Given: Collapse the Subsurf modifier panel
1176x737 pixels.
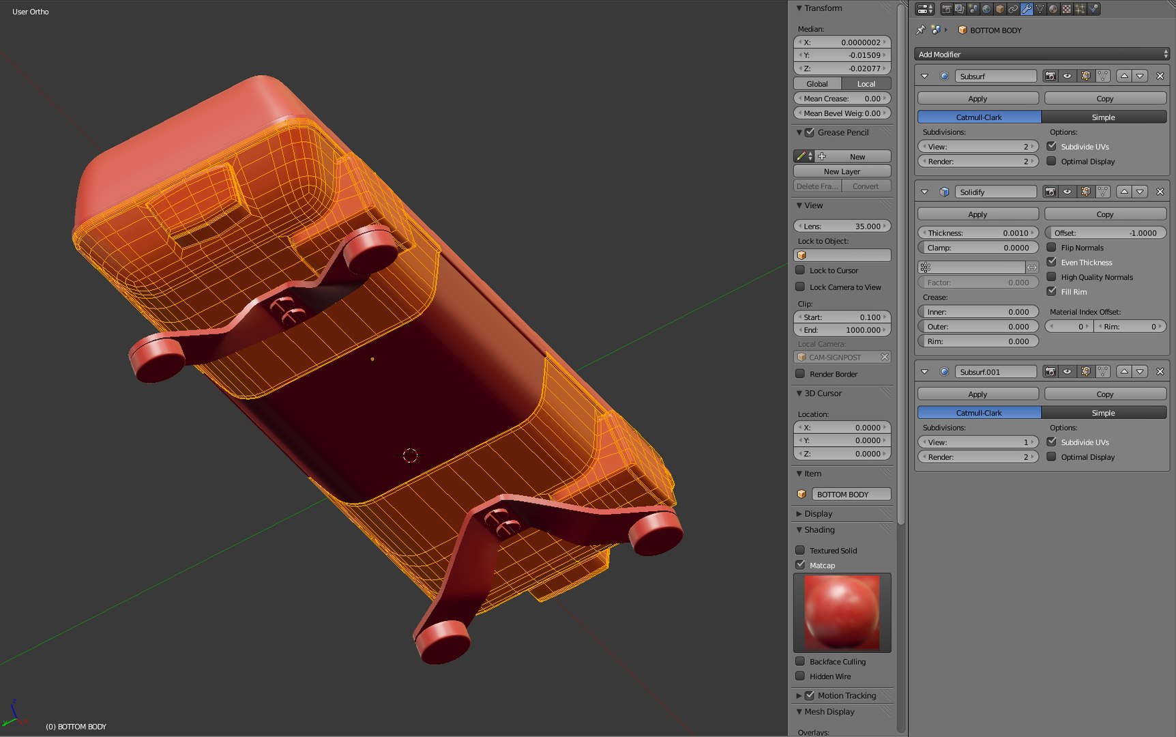Looking at the screenshot, I should coord(924,76).
